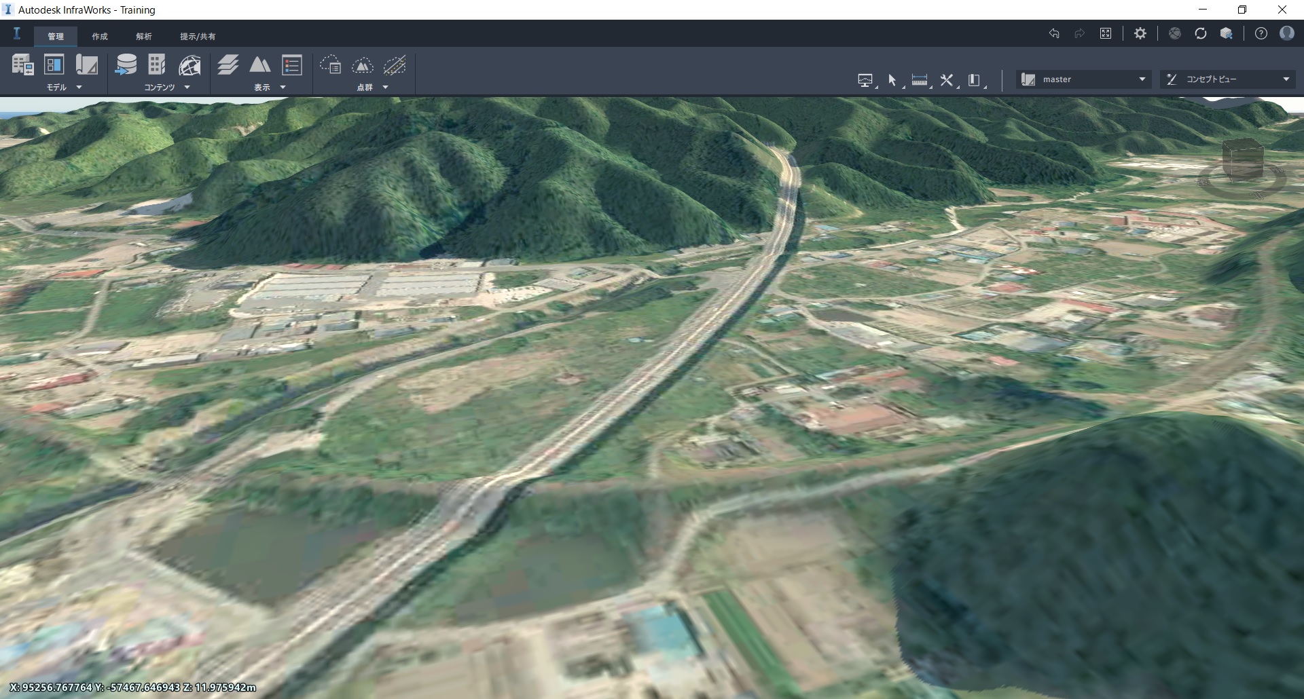Open the shared model cube icon
Viewport: 1304px width, 699px height.
click(1227, 33)
